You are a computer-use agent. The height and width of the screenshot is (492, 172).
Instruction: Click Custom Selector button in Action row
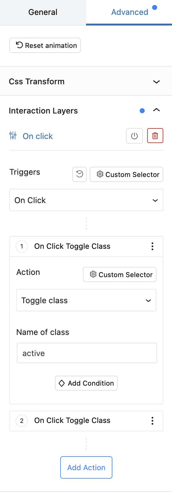120,275
